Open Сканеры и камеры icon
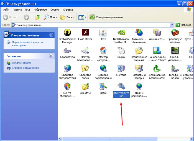Screen dimensions: 194x141 (139, 69)
